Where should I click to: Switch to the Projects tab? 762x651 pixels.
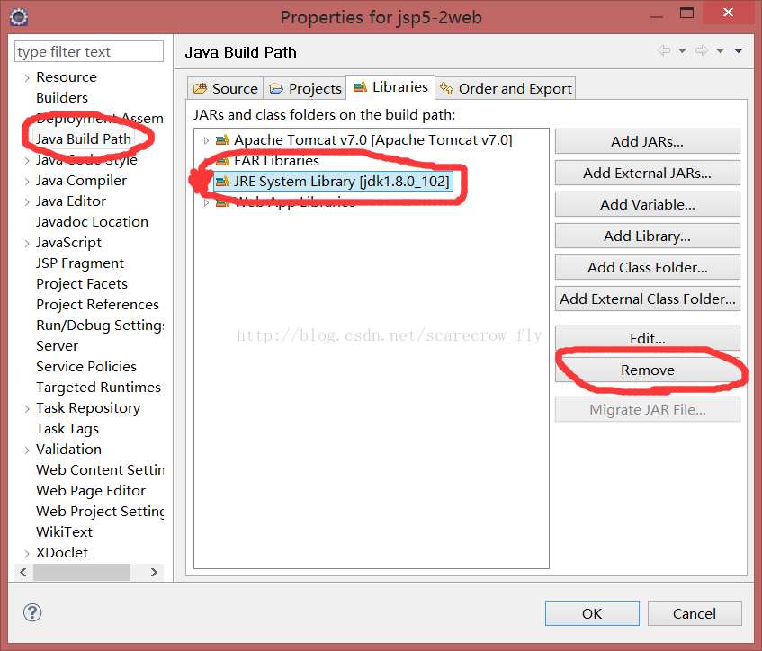[x=305, y=88]
